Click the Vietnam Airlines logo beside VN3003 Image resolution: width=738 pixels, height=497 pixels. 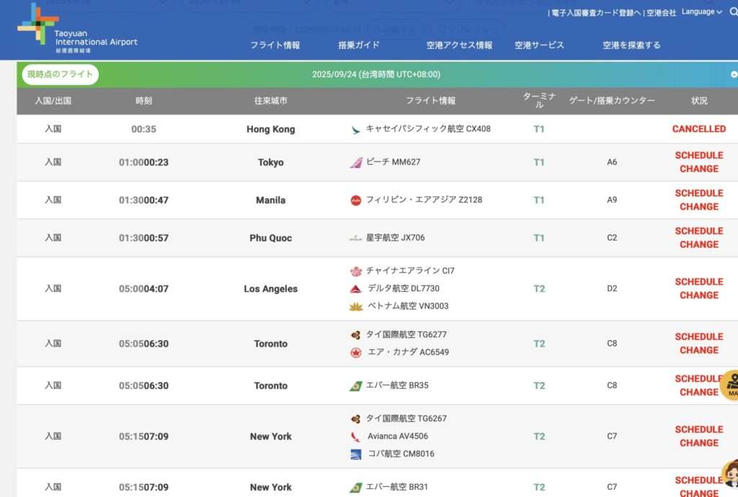(356, 307)
